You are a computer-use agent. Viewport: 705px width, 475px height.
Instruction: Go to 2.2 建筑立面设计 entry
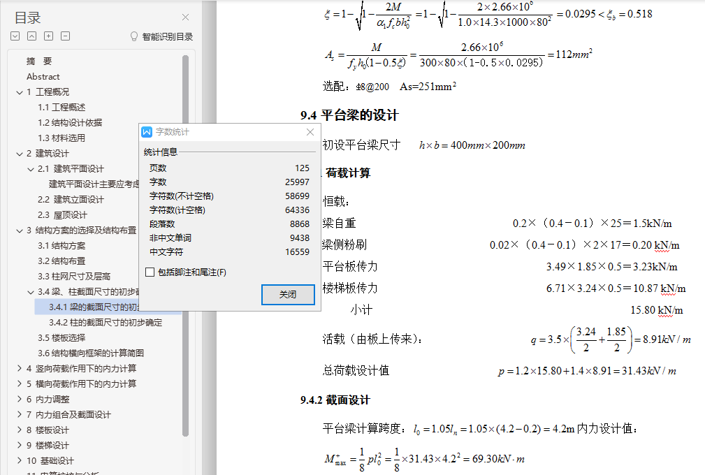click(71, 200)
